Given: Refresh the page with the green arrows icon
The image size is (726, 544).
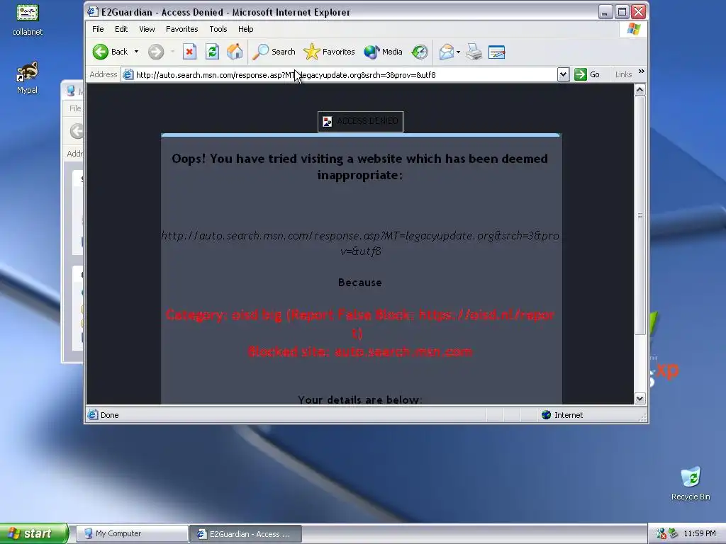Looking at the screenshot, I should [x=212, y=52].
